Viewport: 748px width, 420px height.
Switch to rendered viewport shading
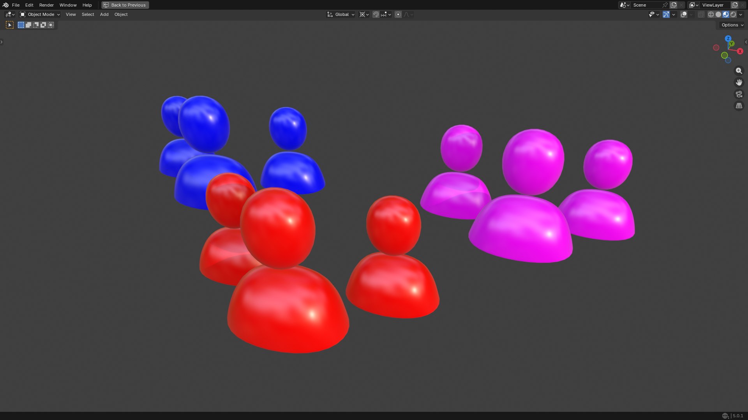[733, 14]
